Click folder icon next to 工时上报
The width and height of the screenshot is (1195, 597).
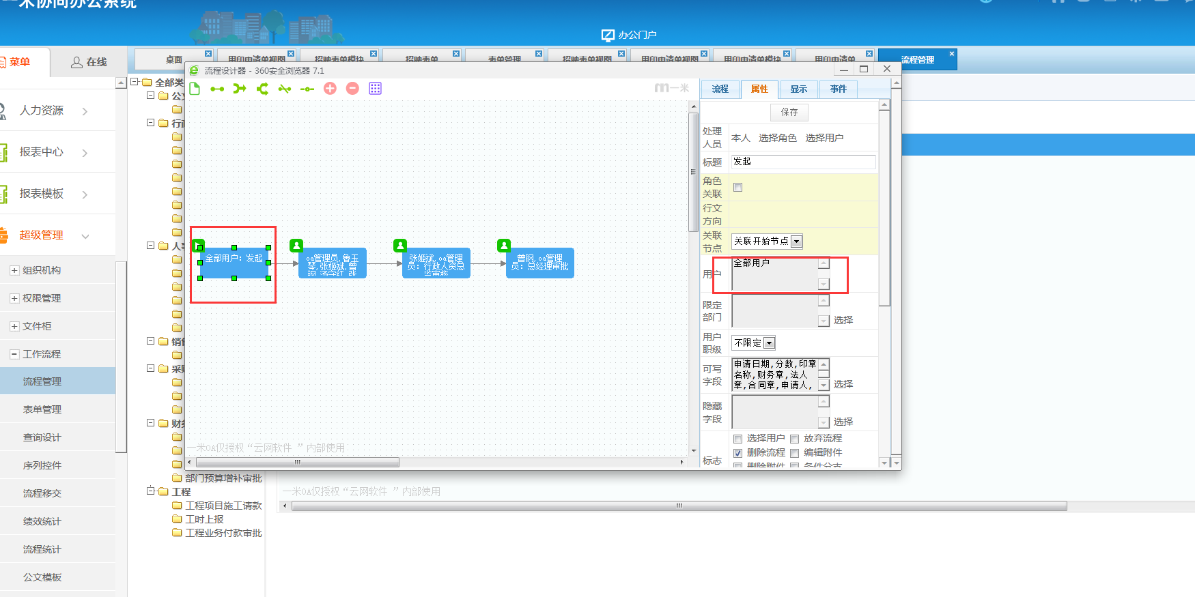(177, 519)
